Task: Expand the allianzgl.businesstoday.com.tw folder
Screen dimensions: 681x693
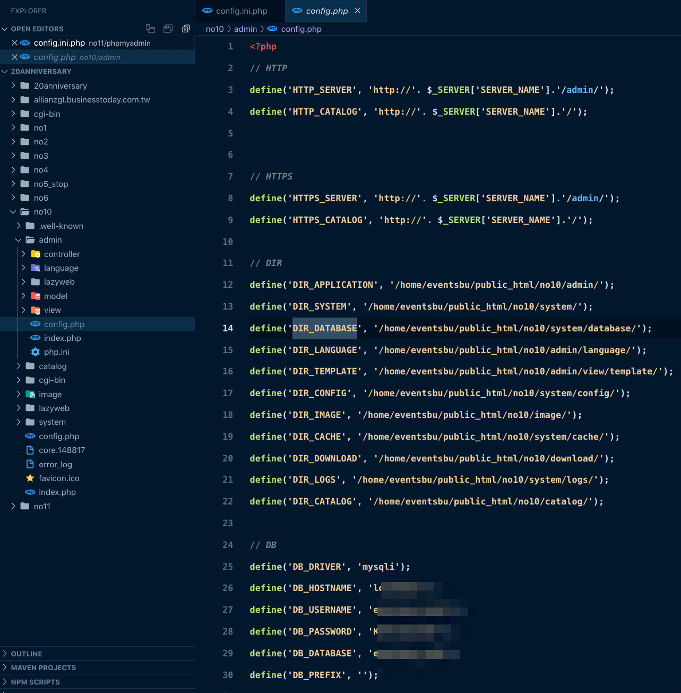Action: pyautogui.click(x=13, y=99)
